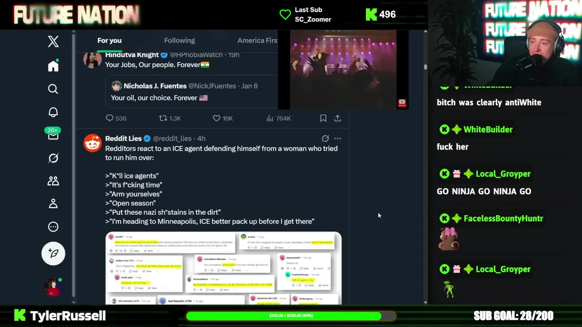Click 'GO NINJA GO NINJA GO' chat message

point(484,191)
